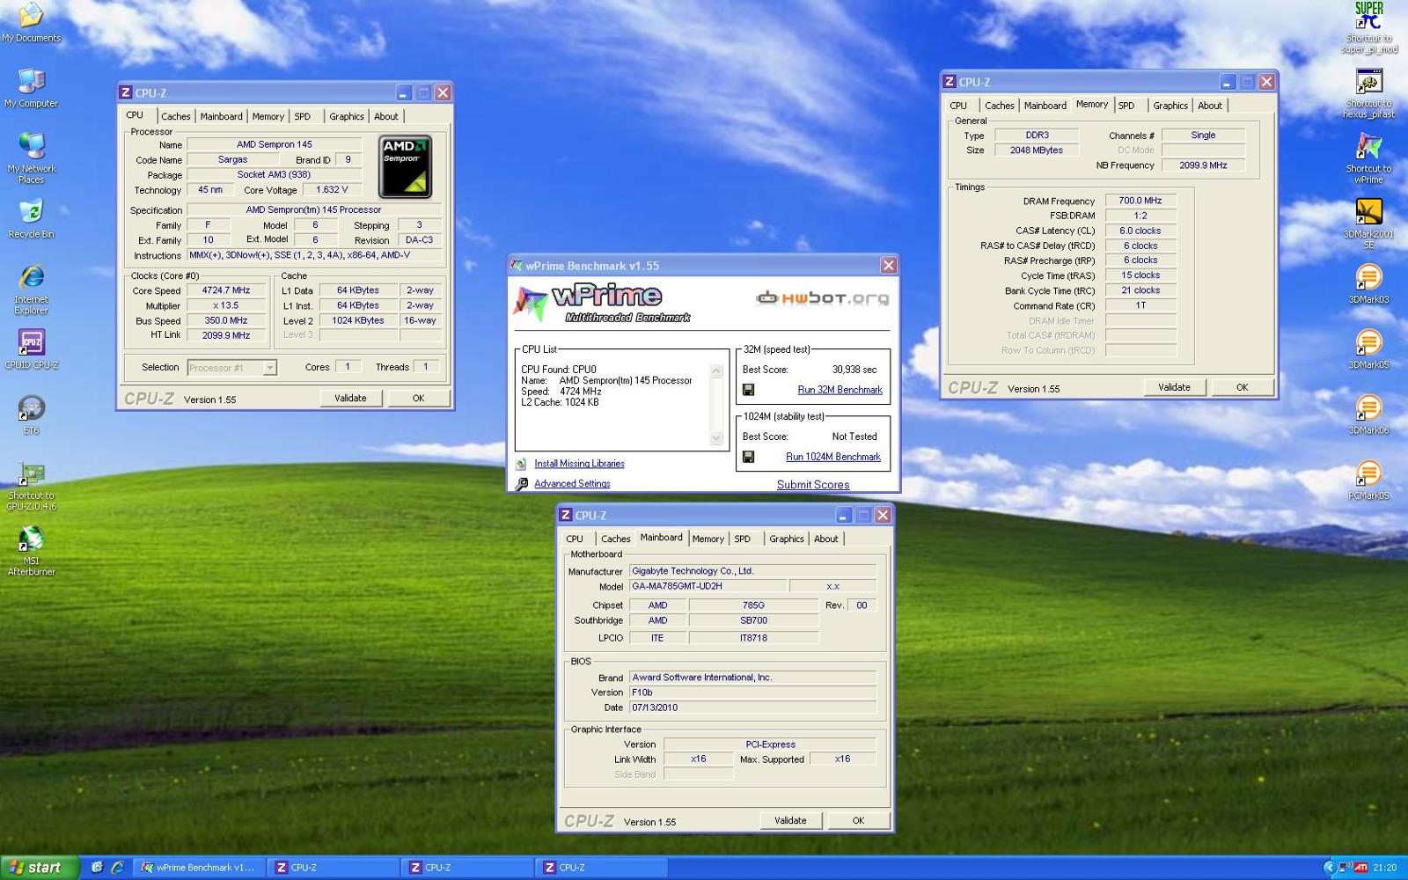Click Show Desktop quick launch icon
Screen dimensions: 1408x880
click(97, 867)
